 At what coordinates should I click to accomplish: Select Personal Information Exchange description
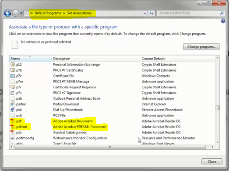point(76,64)
